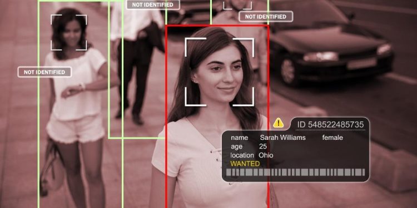Click NOT IDENTIFIED tag above walking man

[153, 4]
